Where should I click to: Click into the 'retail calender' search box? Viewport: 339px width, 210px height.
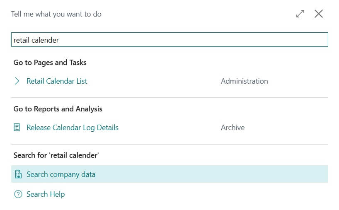(x=166, y=40)
